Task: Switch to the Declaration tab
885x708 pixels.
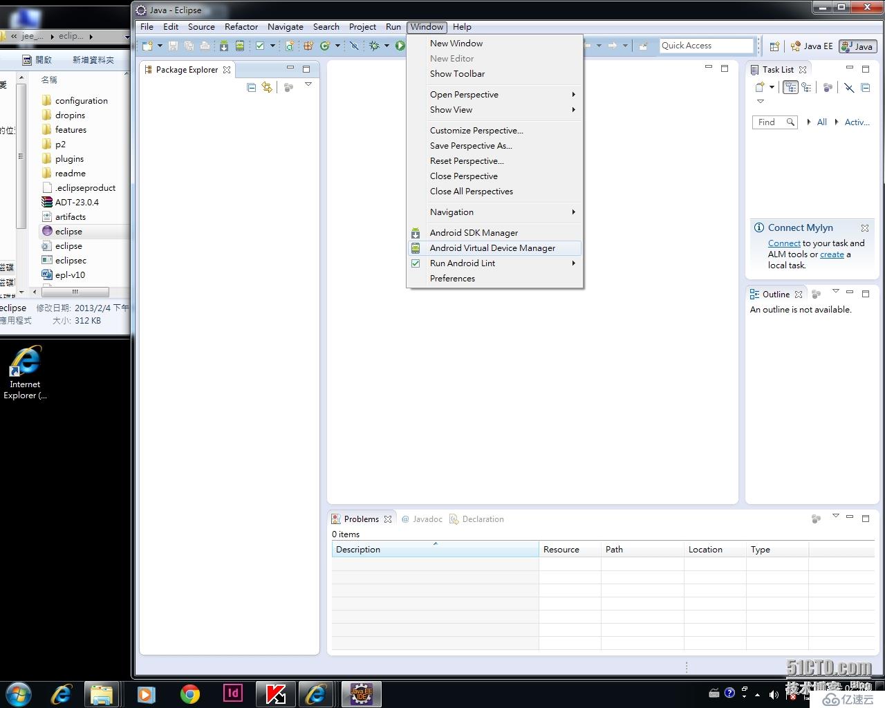Action: (x=477, y=519)
